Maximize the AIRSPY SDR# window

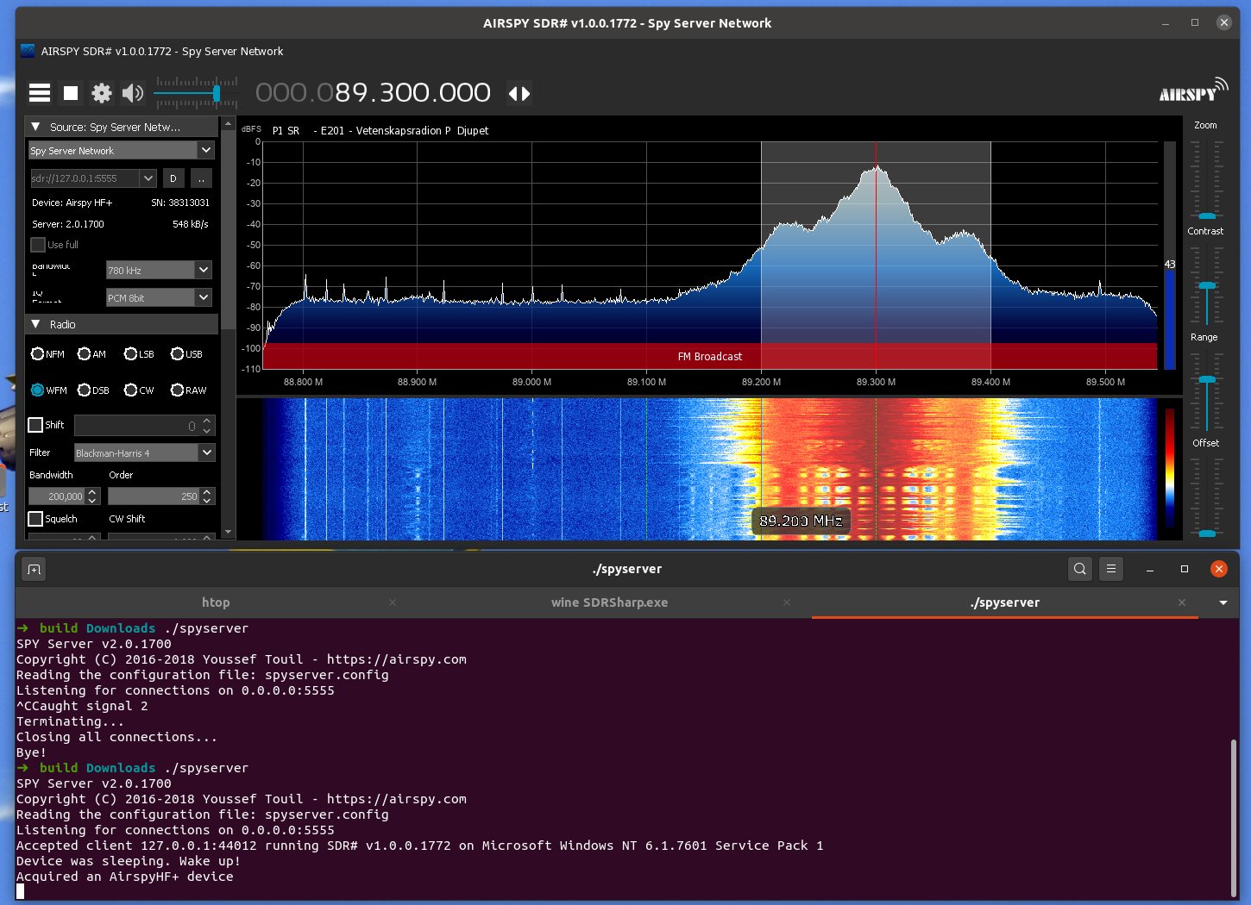(1195, 23)
